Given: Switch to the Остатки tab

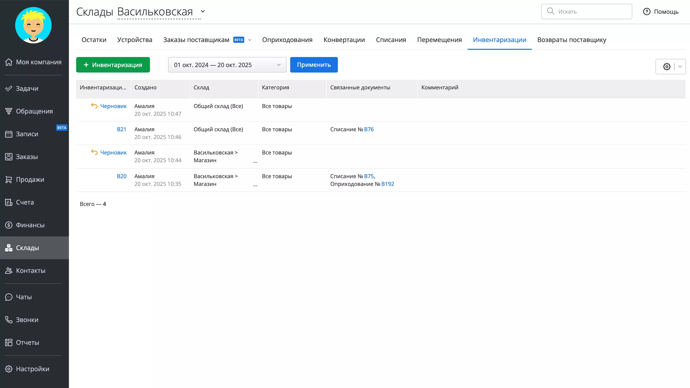Looking at the screenshot, I should click(94, 40).
